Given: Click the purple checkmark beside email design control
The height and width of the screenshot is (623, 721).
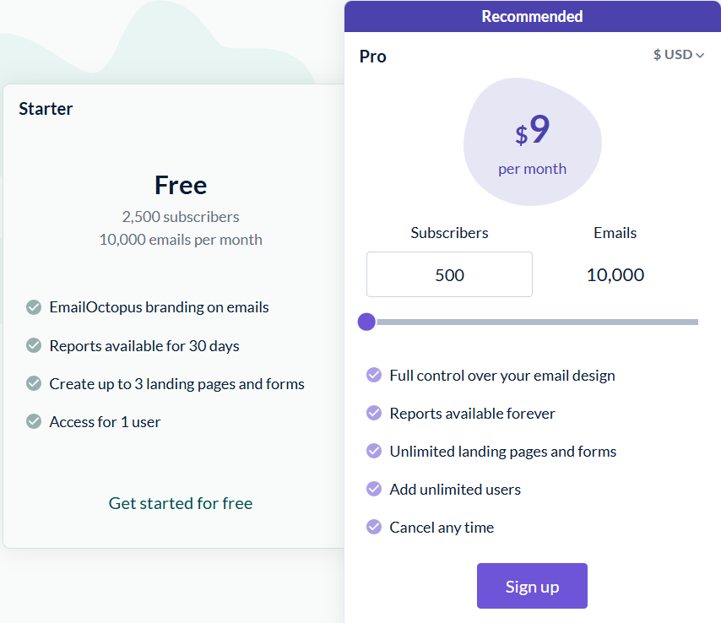Looking at the screenshot, I should (374, 375).
